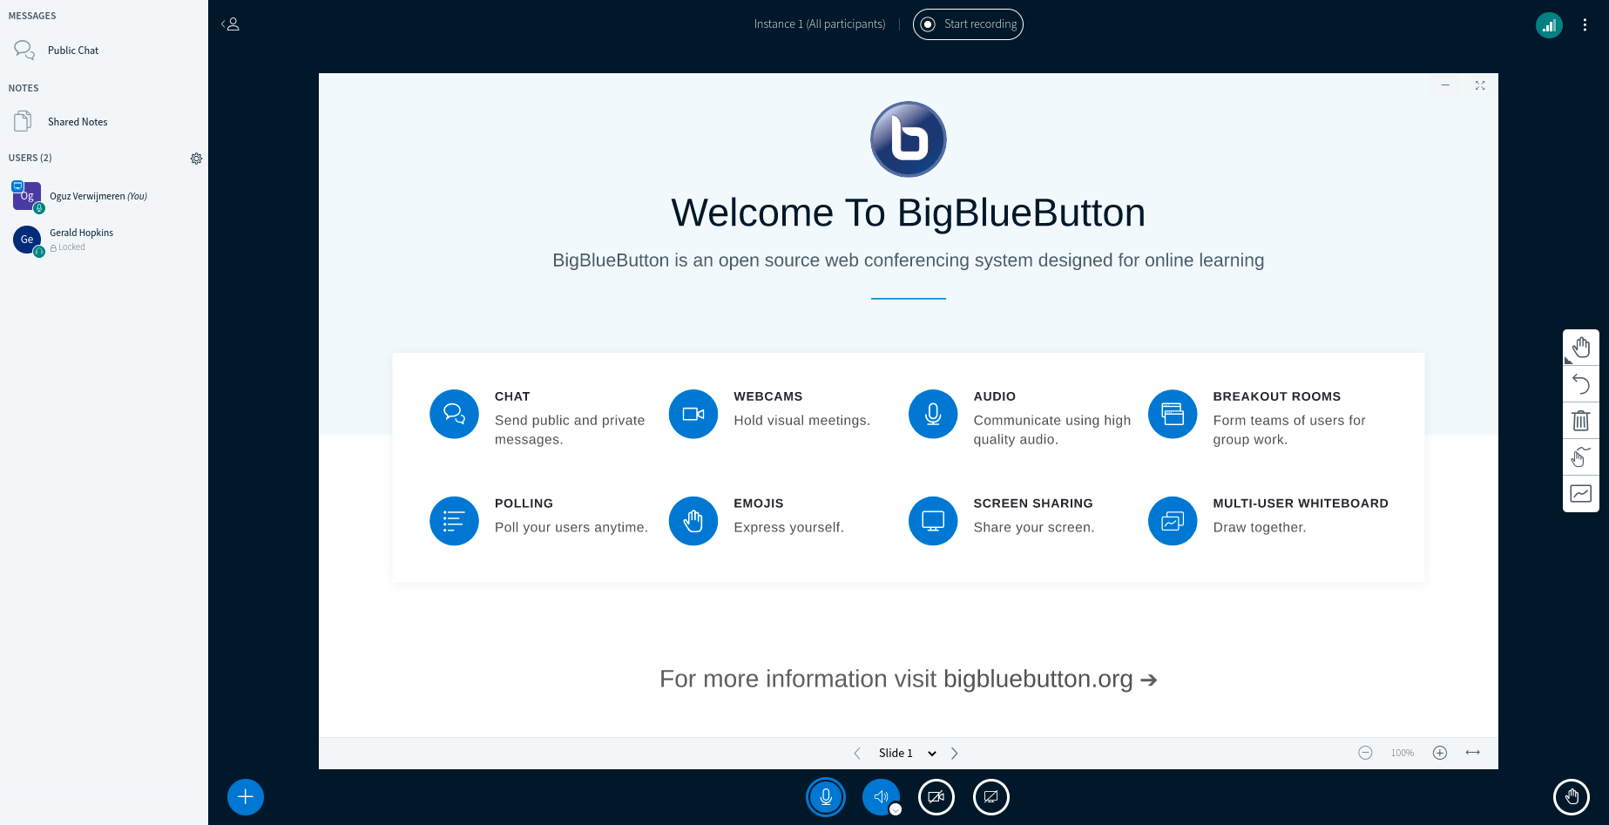Viewport: 1609px width, 825px height.
Task: Open the options three-dot menu
Action: tap(1585, 25)
